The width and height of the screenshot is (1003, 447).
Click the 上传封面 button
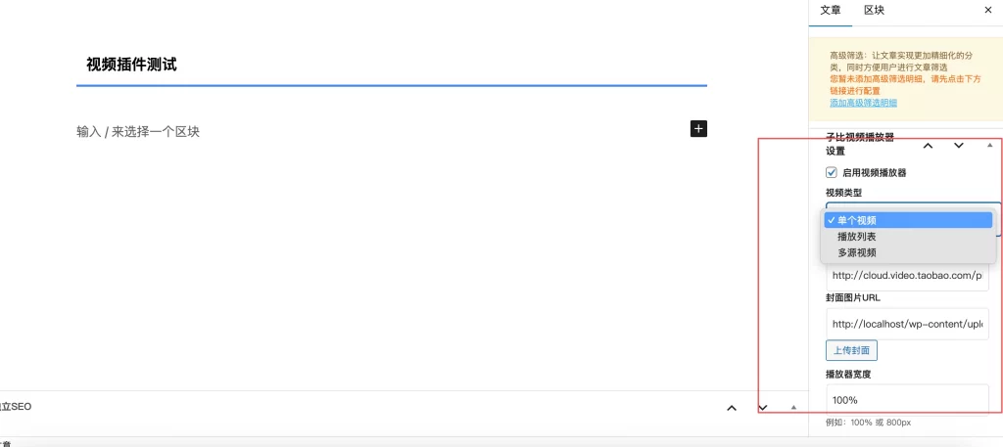tap(851, 350)
